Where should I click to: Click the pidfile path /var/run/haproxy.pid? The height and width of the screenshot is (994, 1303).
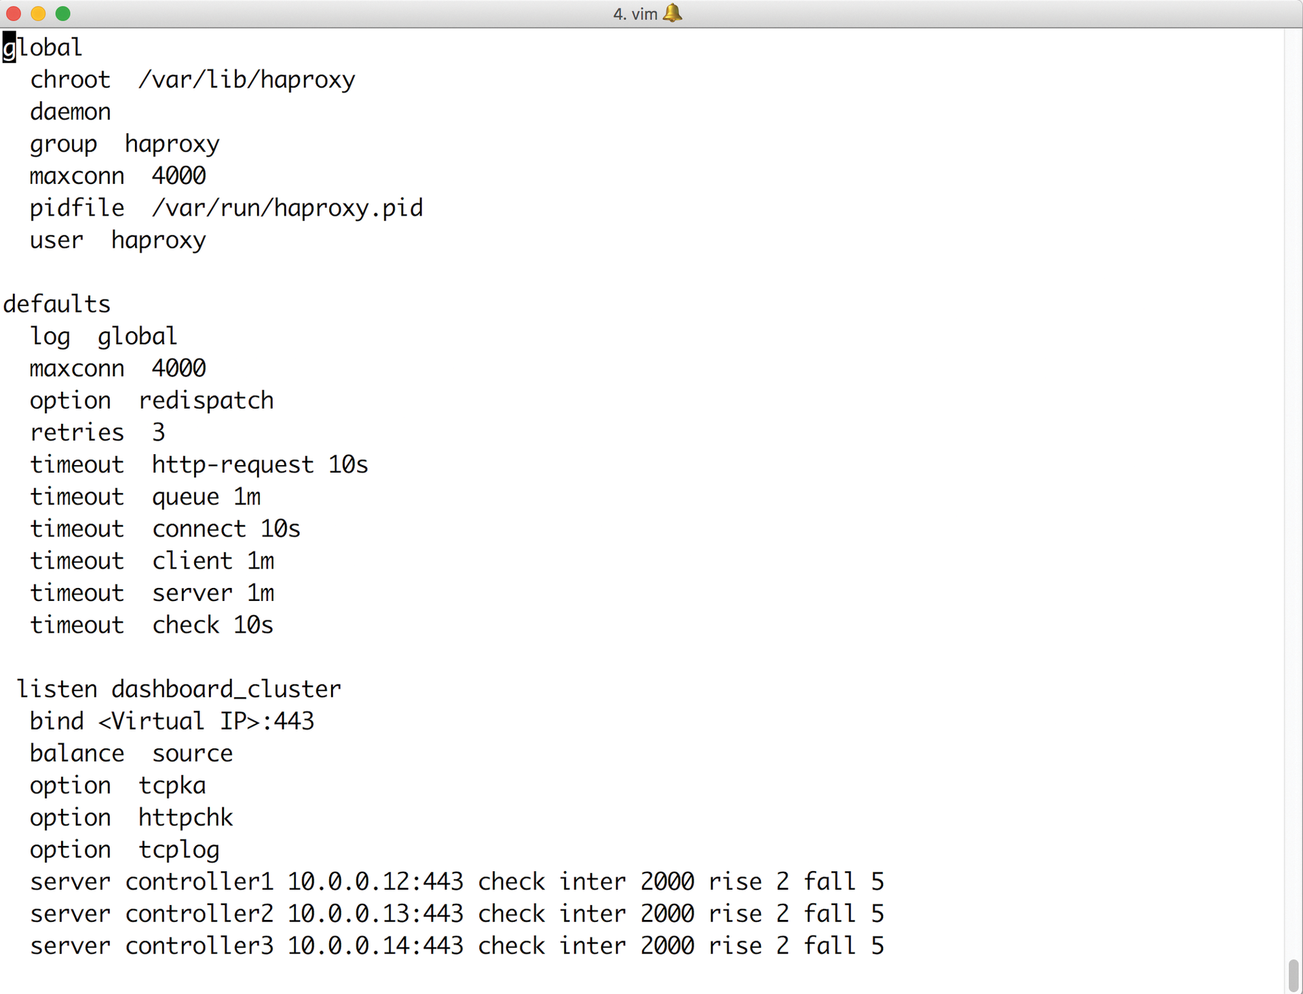[287, 208]
